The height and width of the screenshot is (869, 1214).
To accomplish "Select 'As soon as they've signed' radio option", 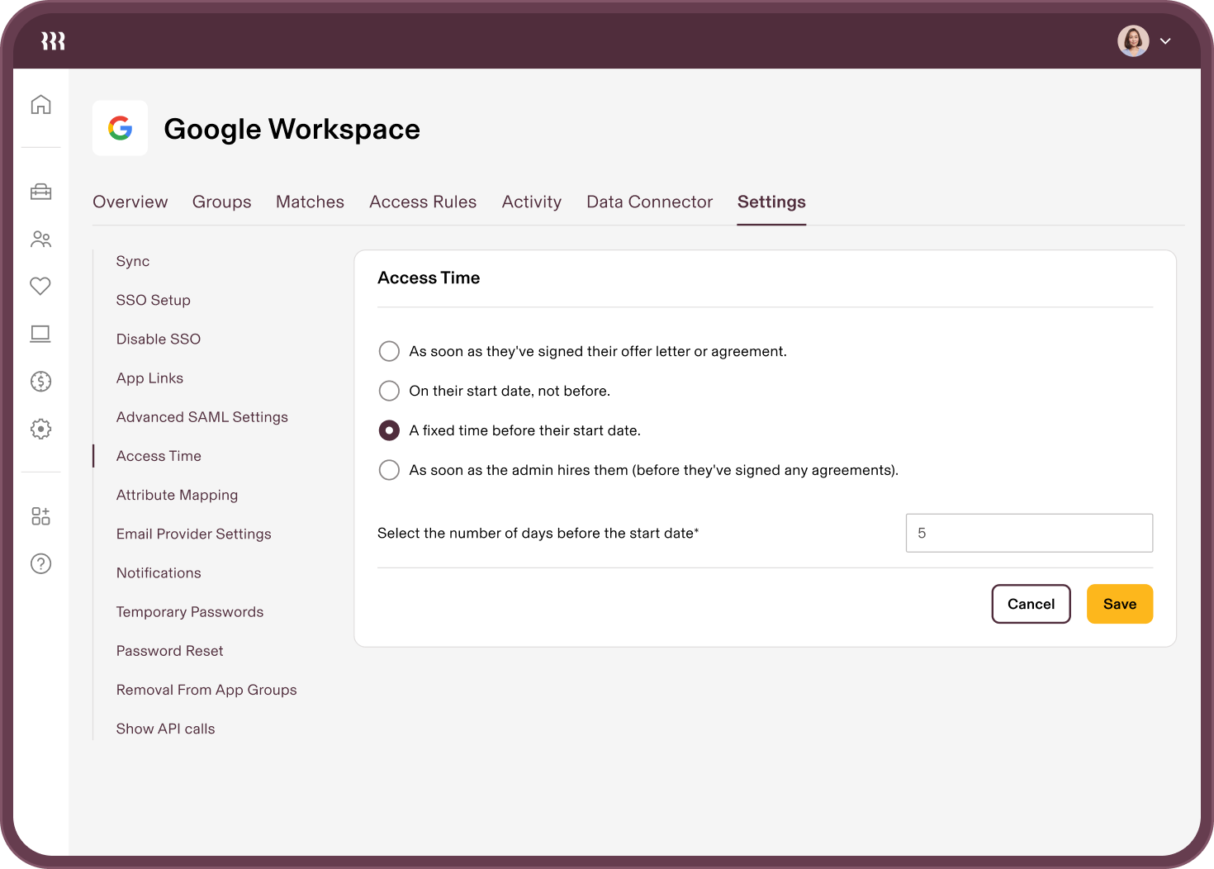I will tap(389, 351).
